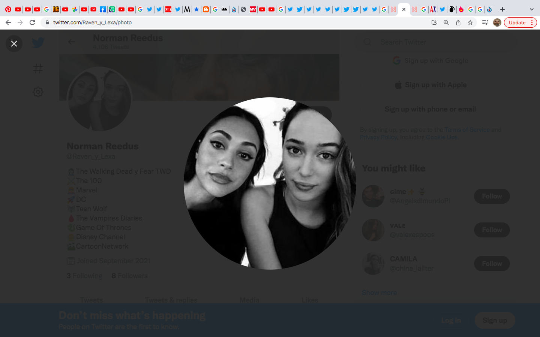Switch to the Pinterest tab
The height and width of the screenshot is (337, 540).
(x=8, y=9)
